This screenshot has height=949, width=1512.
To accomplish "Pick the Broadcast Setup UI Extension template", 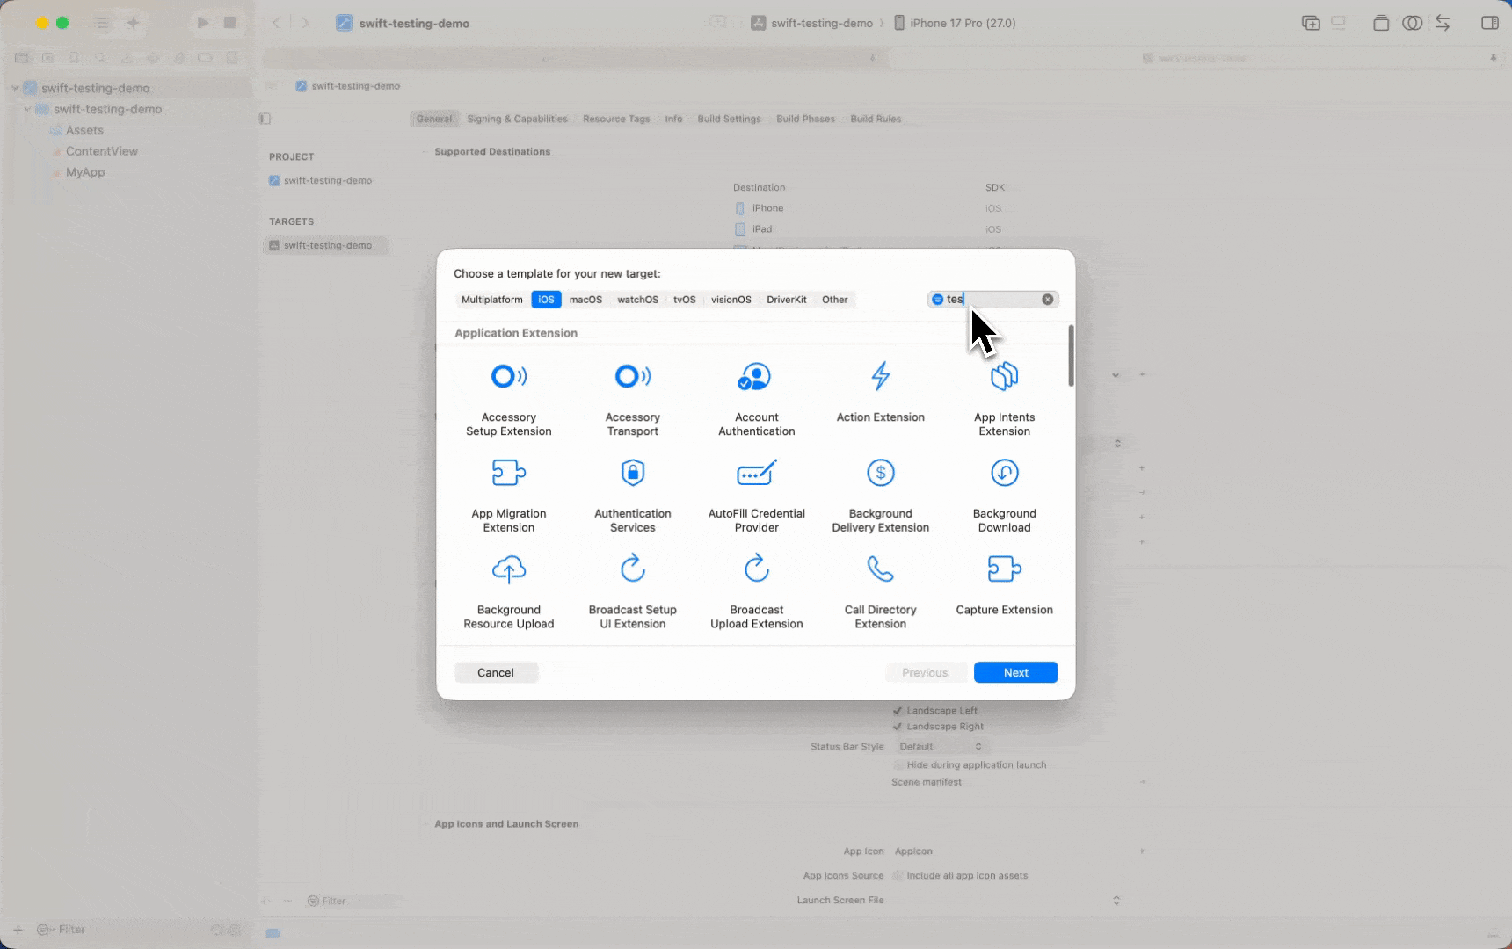I will tap(632, 591).
